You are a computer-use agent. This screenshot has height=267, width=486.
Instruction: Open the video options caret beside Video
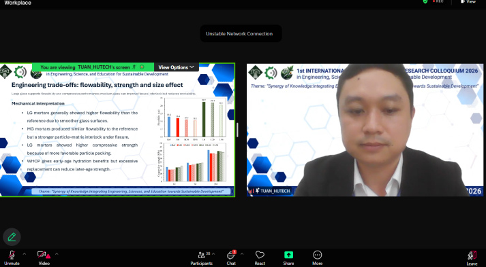click(57, 254)
